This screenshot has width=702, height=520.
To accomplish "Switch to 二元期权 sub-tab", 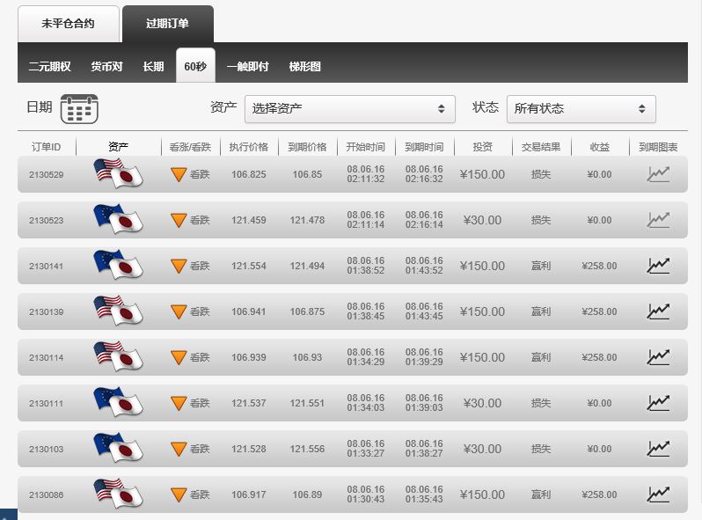I will pos(49,66).
